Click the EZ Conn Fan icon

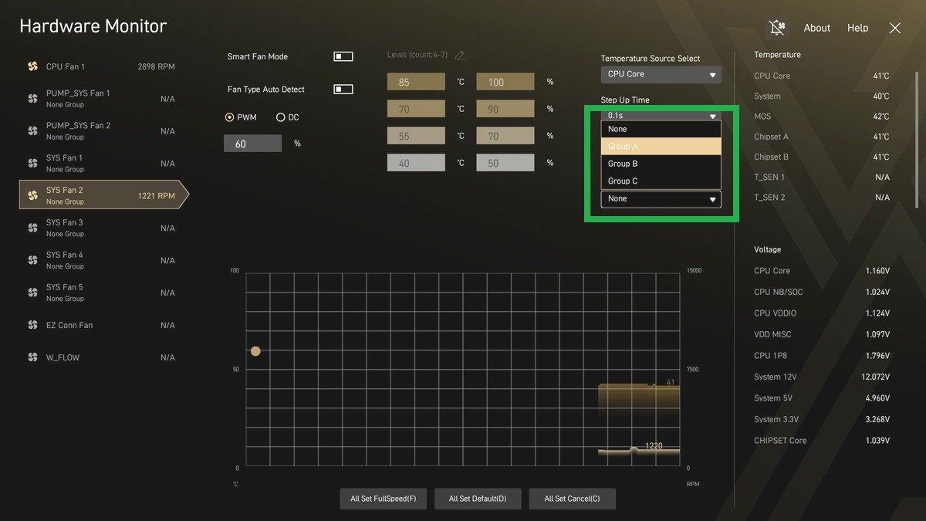click(32, 326)
